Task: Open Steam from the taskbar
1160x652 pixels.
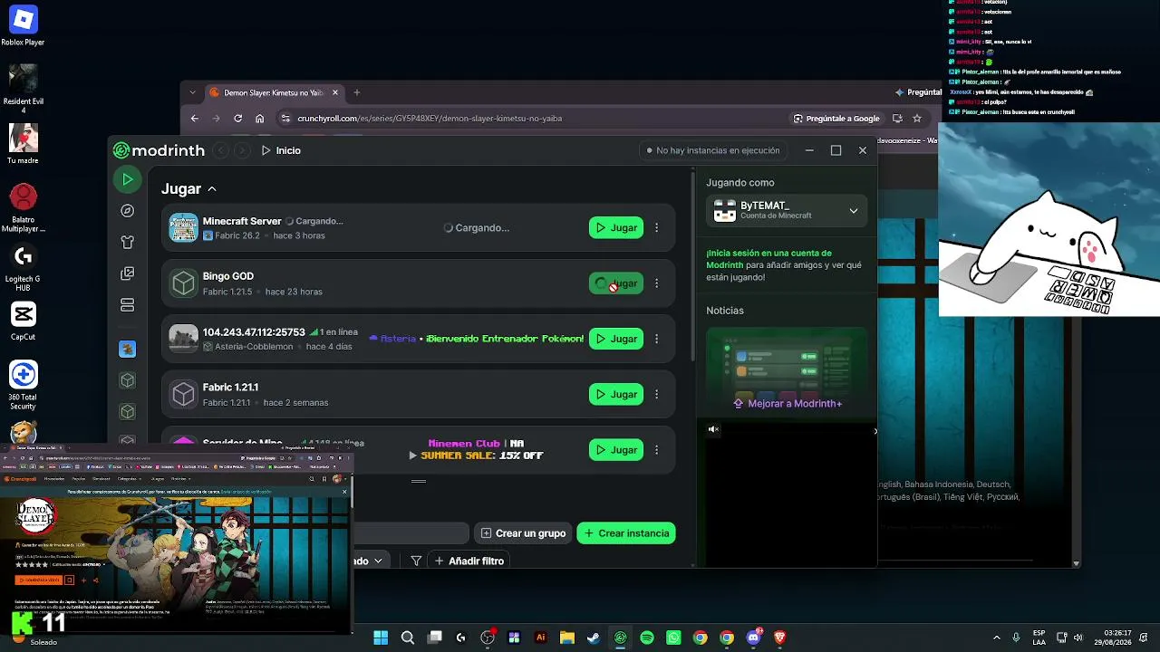Action: [594, 638]
